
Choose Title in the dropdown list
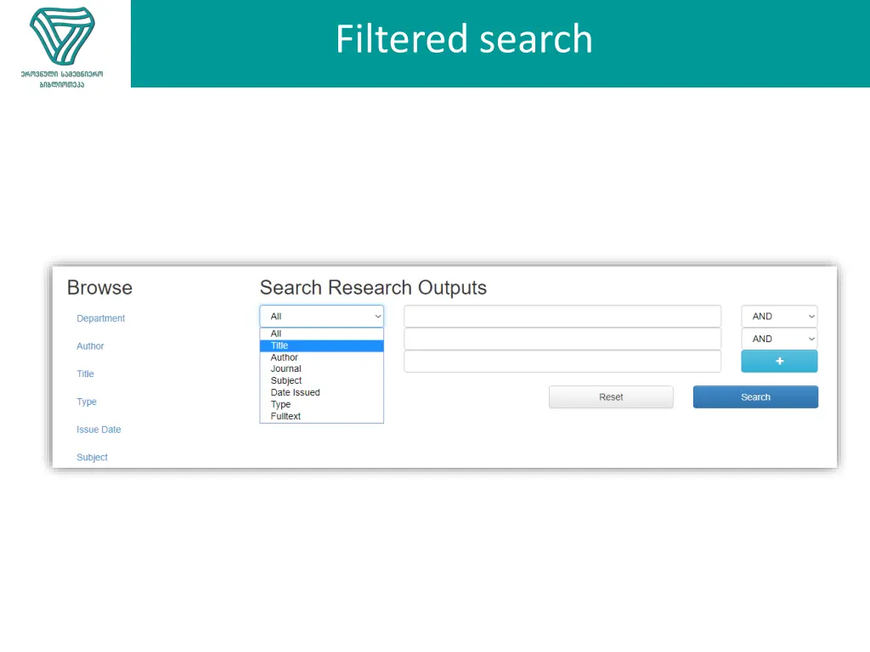tap(322, 346)
